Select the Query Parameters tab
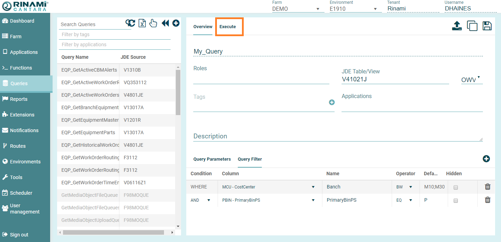Viewport: 501px width, 242px height. (212, 159)
